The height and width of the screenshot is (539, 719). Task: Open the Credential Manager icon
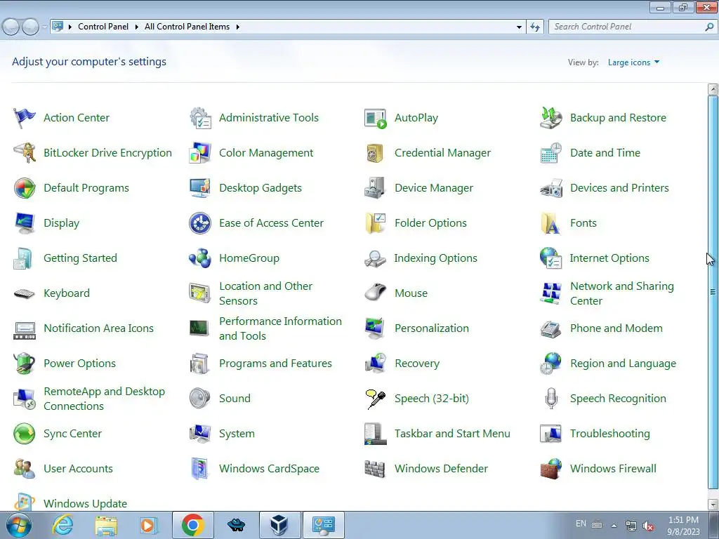[376, 153]
